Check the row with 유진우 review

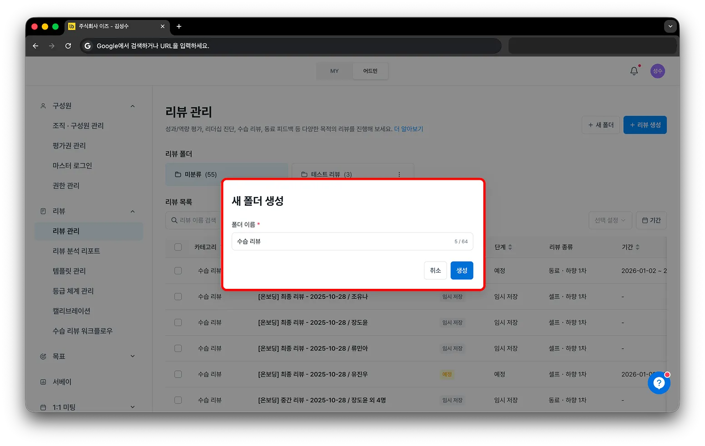(x=178, y=374)
